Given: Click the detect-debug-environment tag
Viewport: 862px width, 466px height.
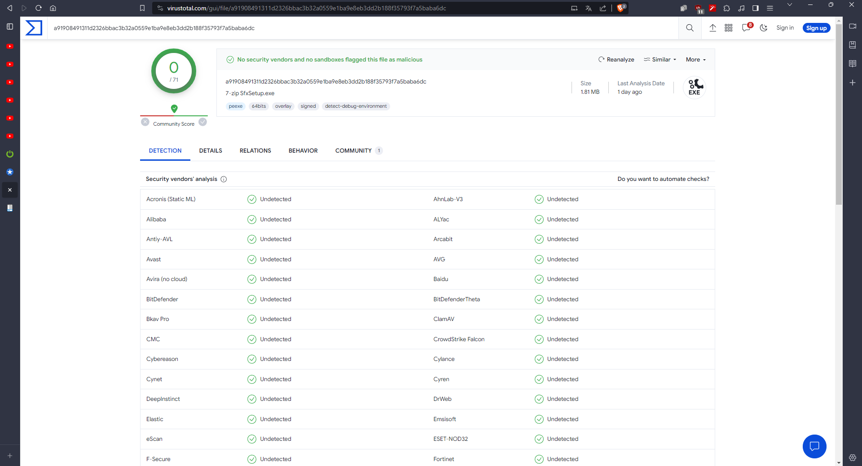Looking at the screenshot, I should pos(356,106).
